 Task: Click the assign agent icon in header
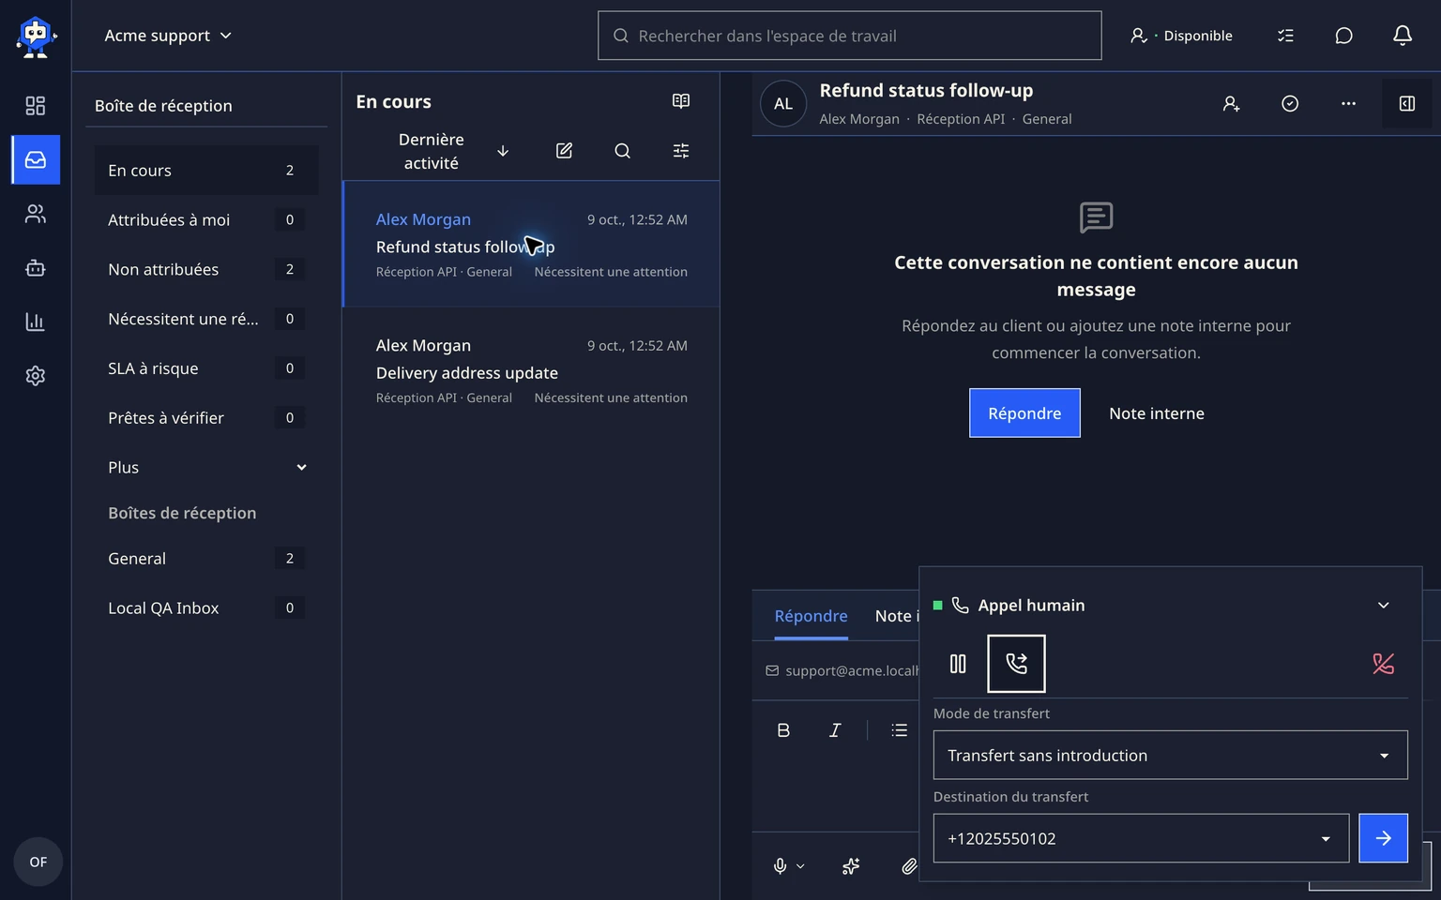(x=1232, y=104)
